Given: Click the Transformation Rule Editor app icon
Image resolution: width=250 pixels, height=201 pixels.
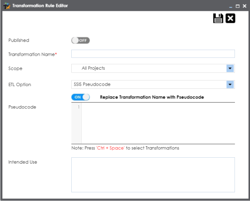Looking at the screenshot, I should 7,6.
